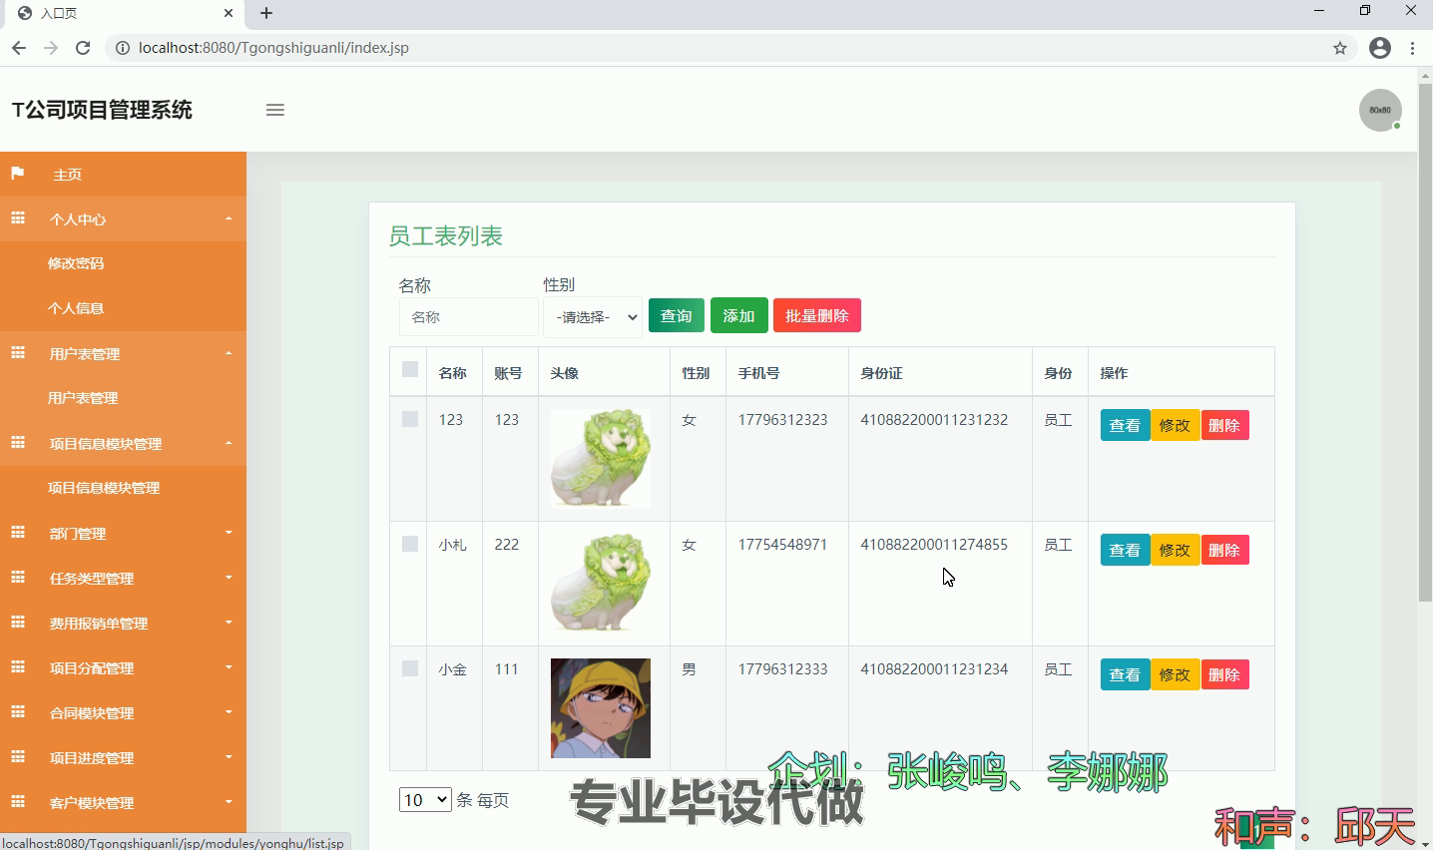Click grid icon beside 个人中心
The width and height of the screenshot is (1433, 850).
(17, 218)
